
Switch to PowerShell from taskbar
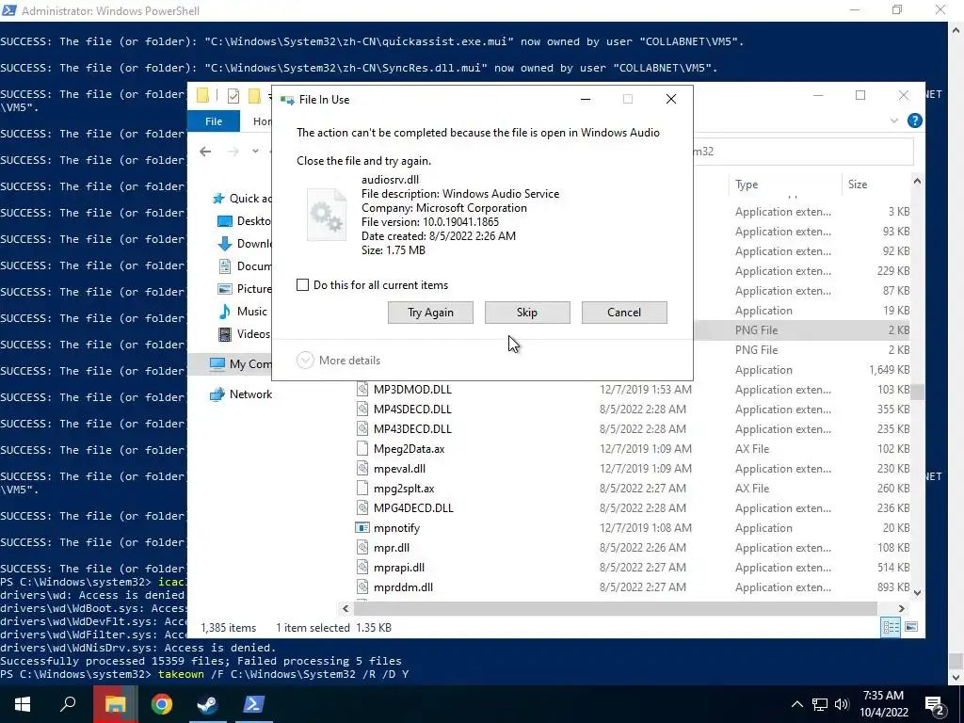pyautogui.click(x=254, y=704)
